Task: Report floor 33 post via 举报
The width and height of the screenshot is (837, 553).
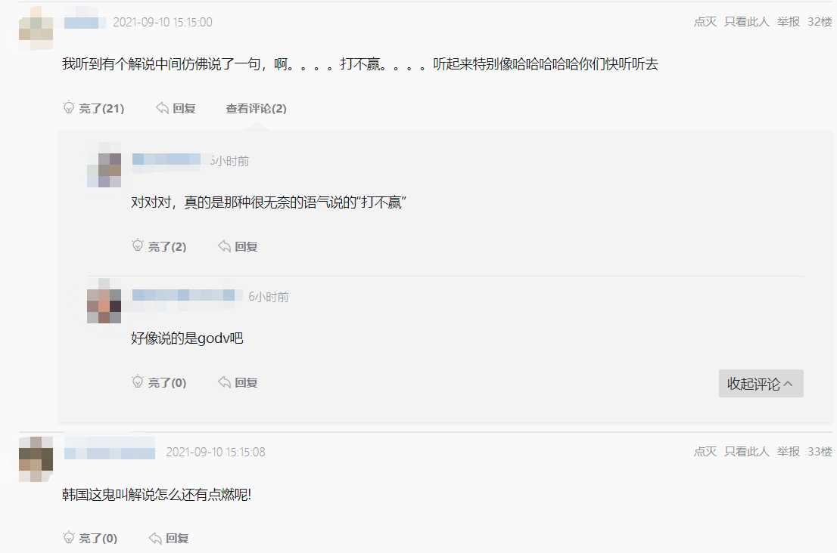Action: (x=789, y=452)
